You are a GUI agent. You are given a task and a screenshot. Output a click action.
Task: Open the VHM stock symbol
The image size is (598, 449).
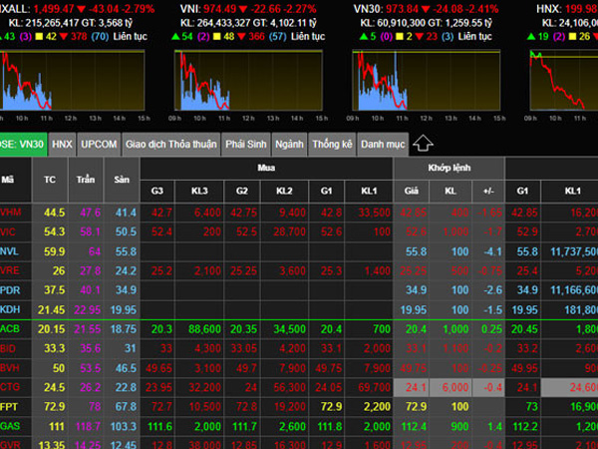(11, 213)
